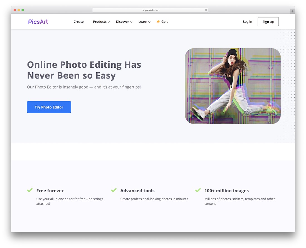Click the Sign up button

pyautogui.click(x=268, y=22)
